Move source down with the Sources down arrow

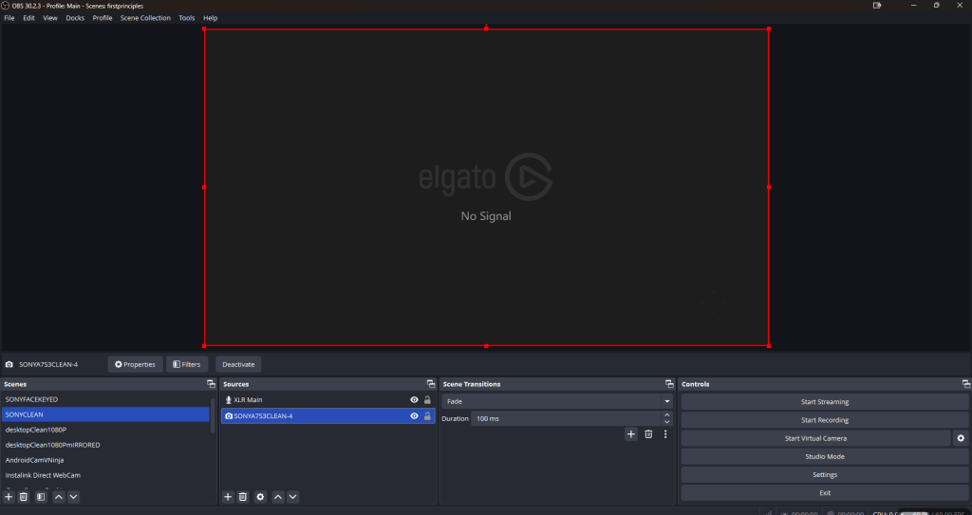coord(293,496)
